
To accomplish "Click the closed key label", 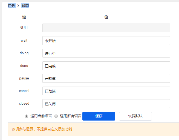I will pos(24,104).
